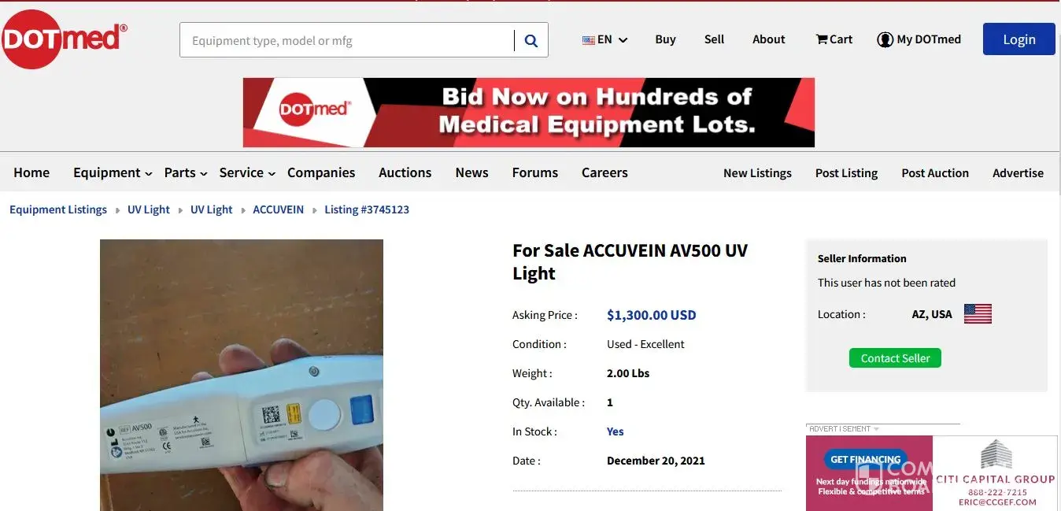This screenshot has height=511, width=1061.
Task: Expand the Service menu dropdown
Action: (247, 172)
